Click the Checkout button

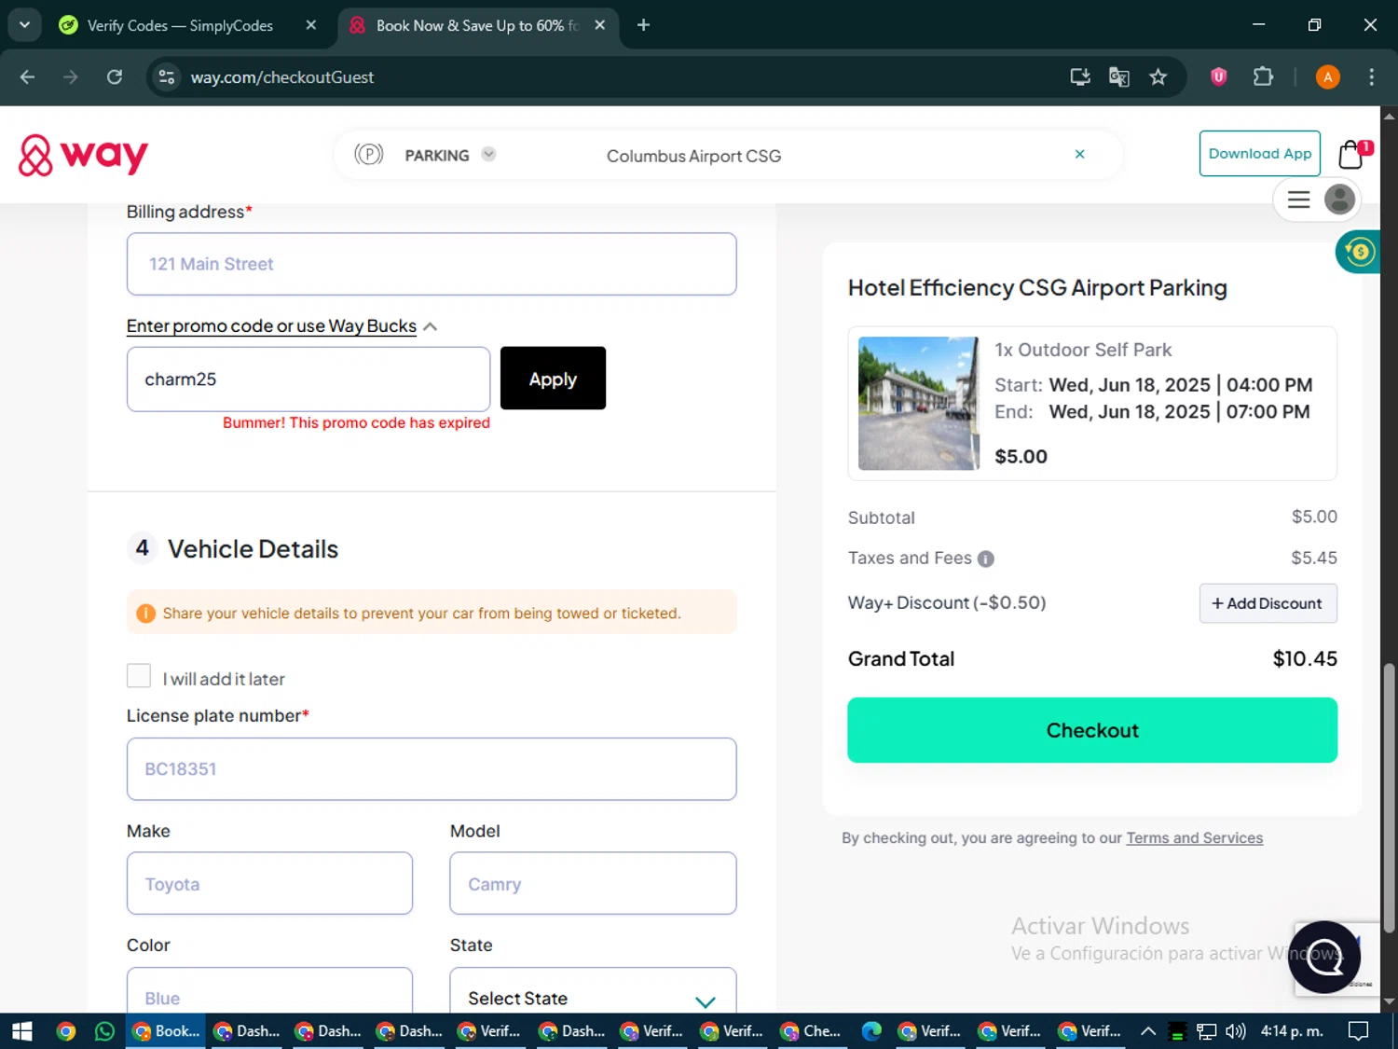tap(1092, 730)
